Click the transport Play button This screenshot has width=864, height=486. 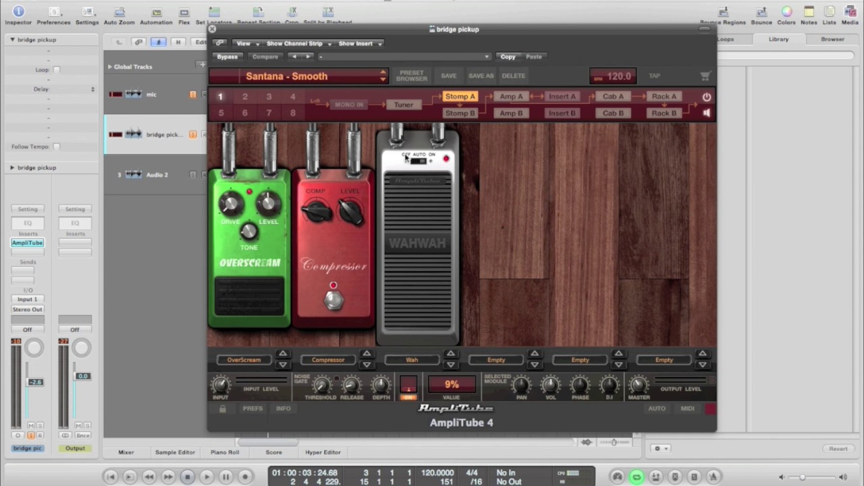[x=207, y=477]
